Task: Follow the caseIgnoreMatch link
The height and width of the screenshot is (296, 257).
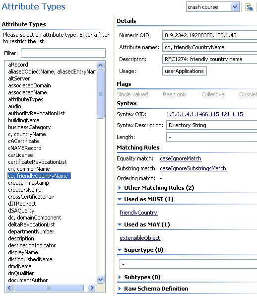Action: [x=181, y=158]
